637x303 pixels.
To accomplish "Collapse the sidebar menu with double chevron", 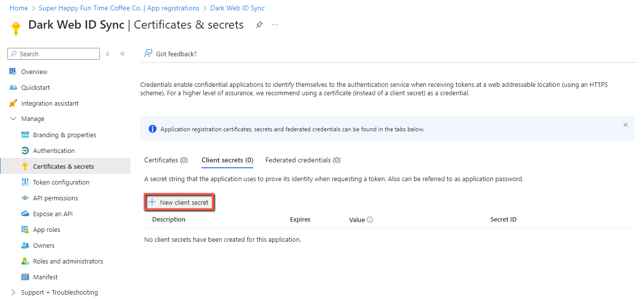I will pos(122,54).
